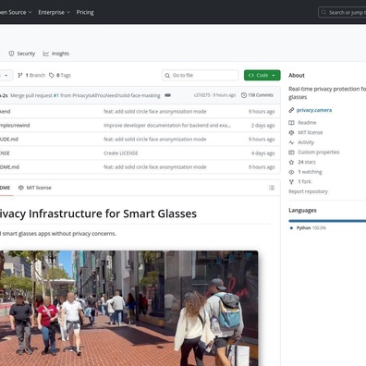Open the street scene demo image
This screenshot has height=366, width=366.
pos(128,309)
